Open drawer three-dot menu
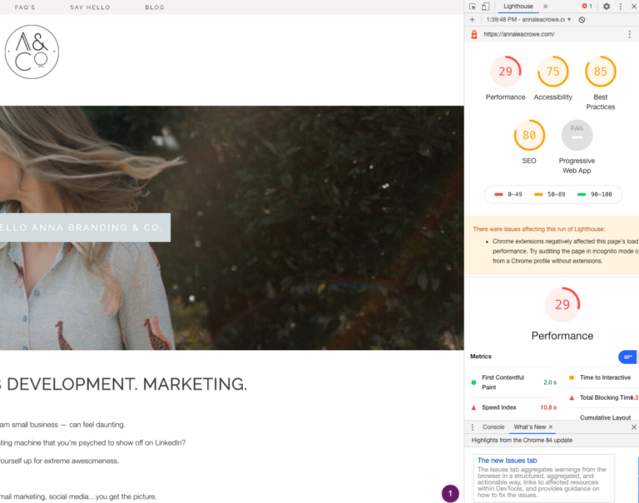Screen dimensions: 639x503 point(473,427)
